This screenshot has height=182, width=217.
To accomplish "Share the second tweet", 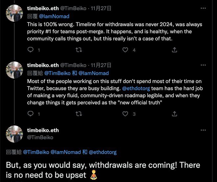I will (175, 114).
